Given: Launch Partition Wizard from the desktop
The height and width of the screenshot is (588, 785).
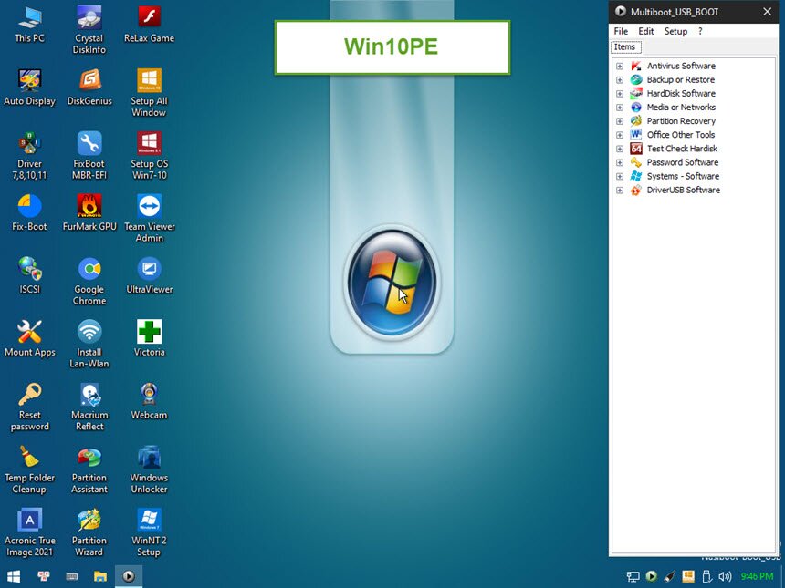Looking at the screenshot, I should pos(89,533).
